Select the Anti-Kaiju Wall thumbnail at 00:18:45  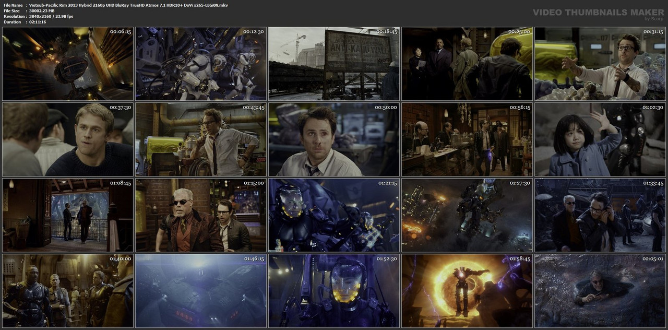pyautogui.click(x=334, y=64)
